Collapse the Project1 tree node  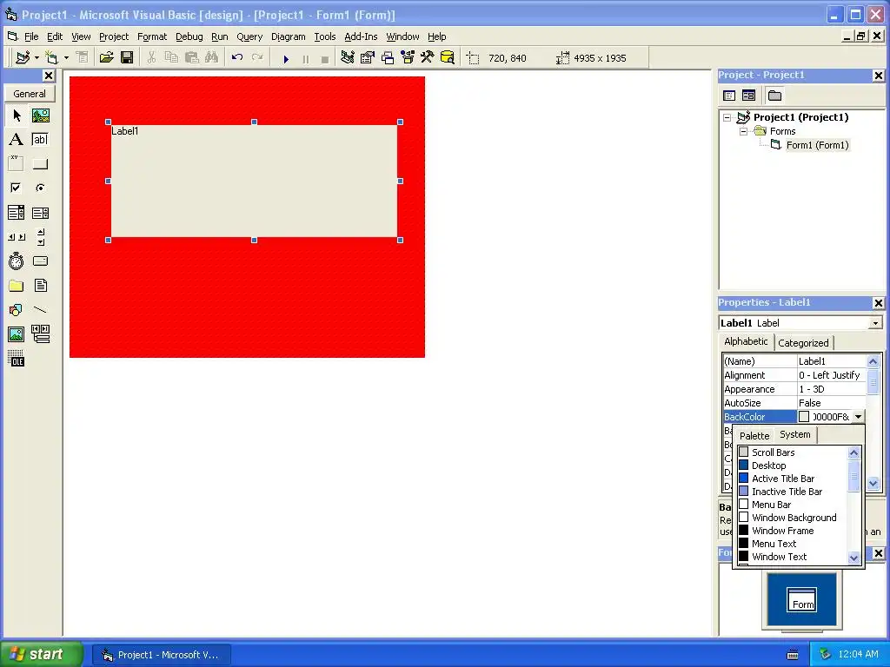click(x=727, y=118)
